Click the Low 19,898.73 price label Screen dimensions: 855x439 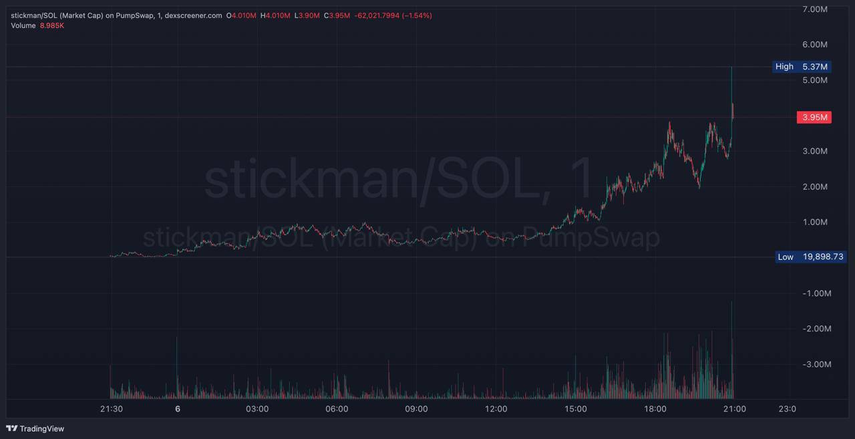pos(811,257)
